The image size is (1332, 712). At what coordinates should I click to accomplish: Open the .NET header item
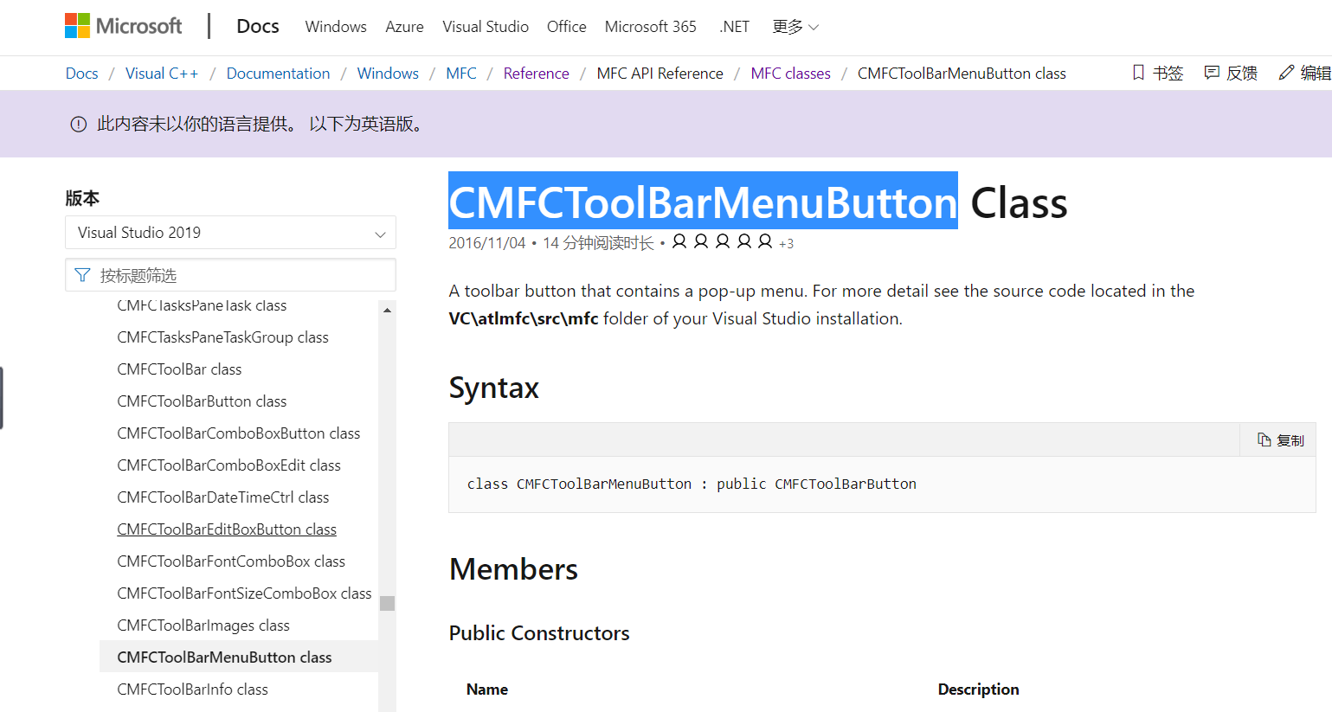pos(734,27)
